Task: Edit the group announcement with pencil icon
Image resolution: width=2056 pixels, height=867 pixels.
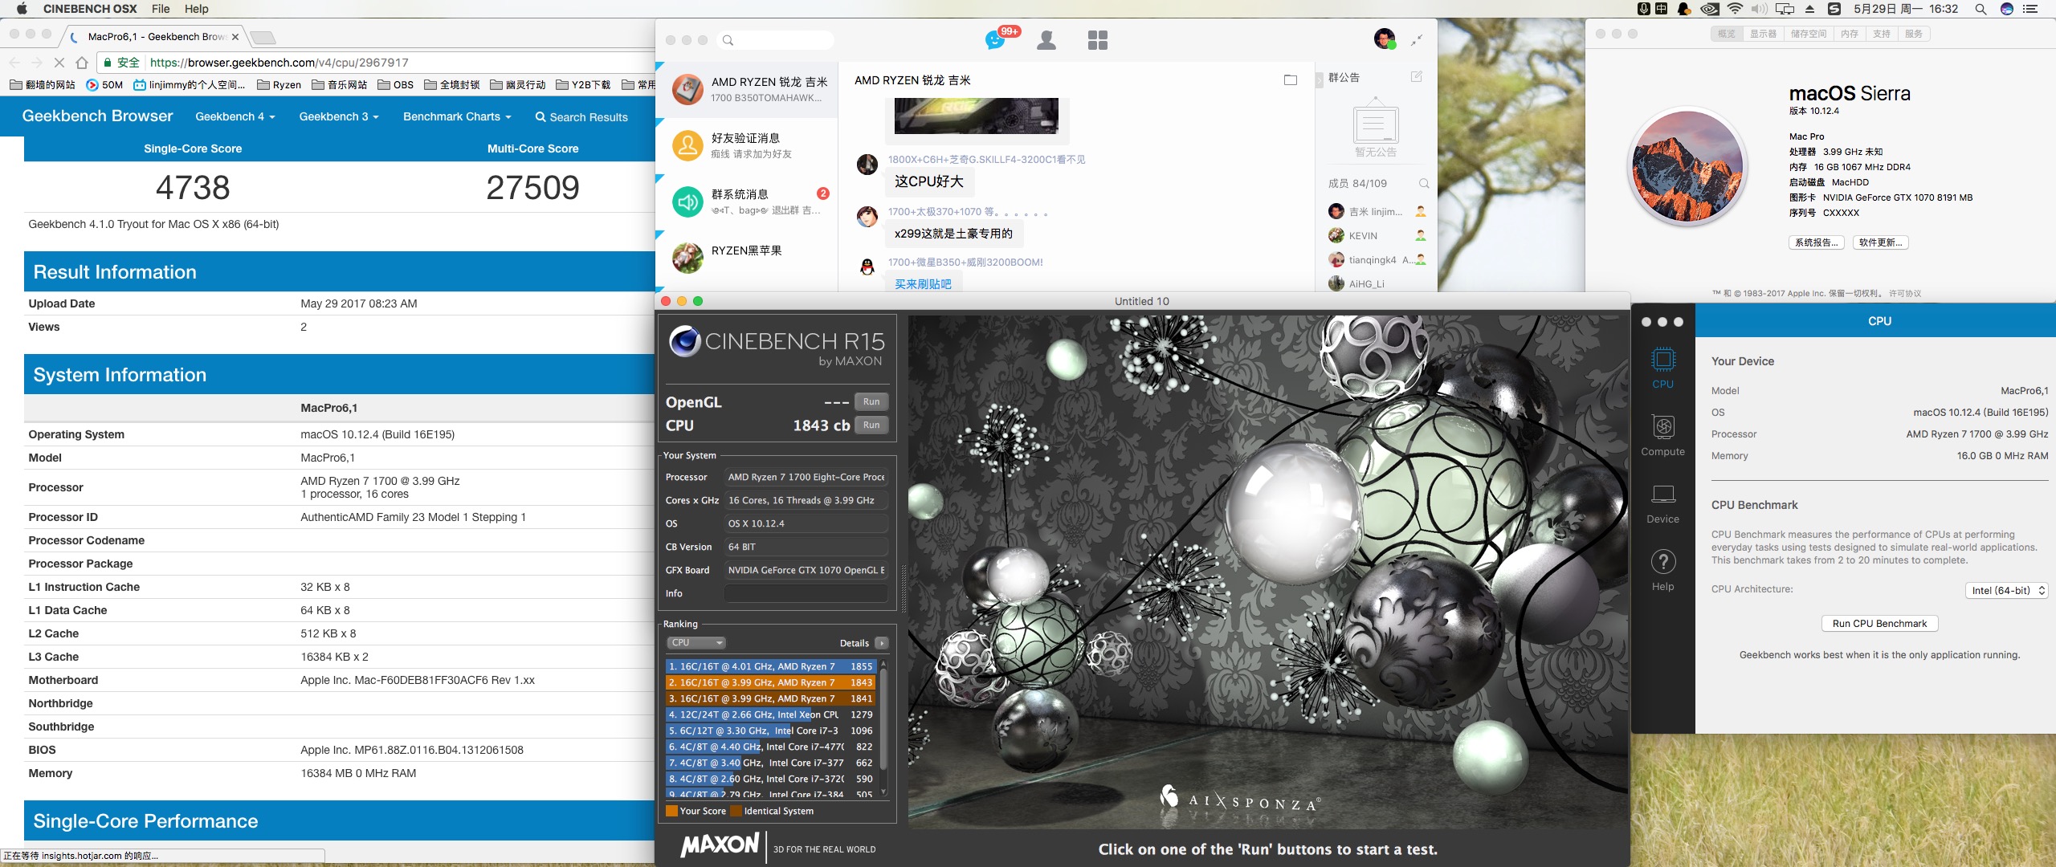Action: [1417, 77]
